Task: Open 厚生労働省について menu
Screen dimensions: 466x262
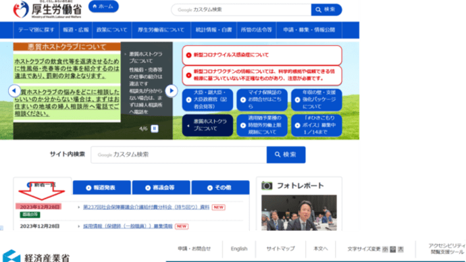Action: coord(161,30)
